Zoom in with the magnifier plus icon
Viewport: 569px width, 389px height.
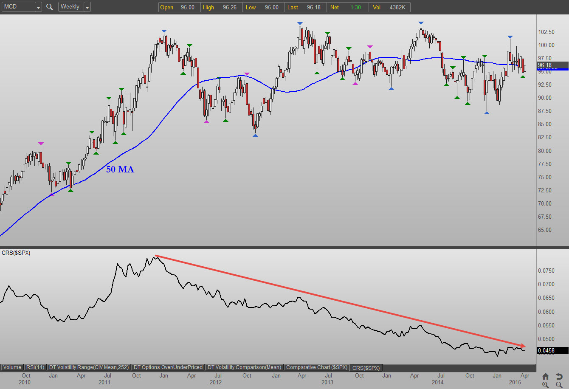[546, 385]
